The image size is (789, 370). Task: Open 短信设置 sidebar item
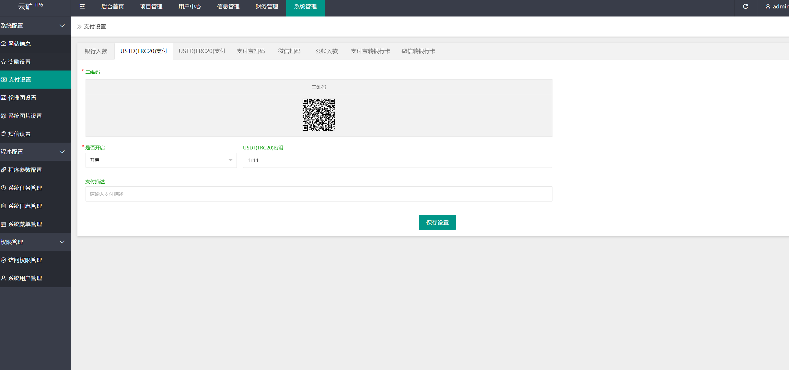(19, 134)
